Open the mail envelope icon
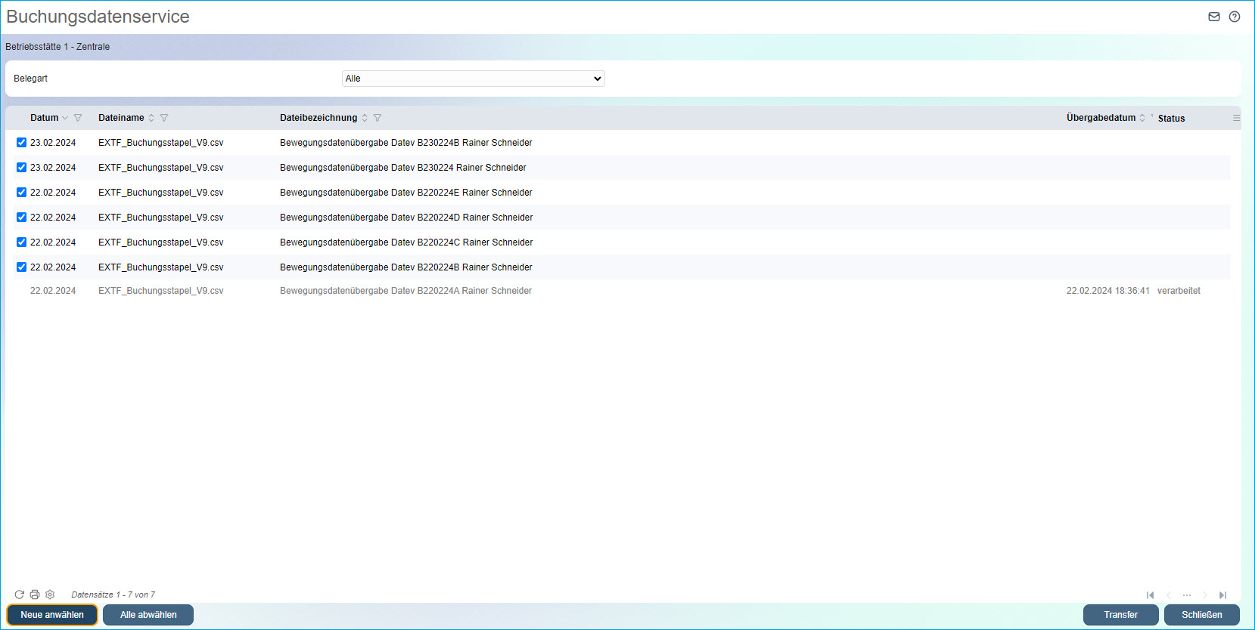Viewport: 1255px width, 630px height. pyautogui.click(x=1214, y=17)
